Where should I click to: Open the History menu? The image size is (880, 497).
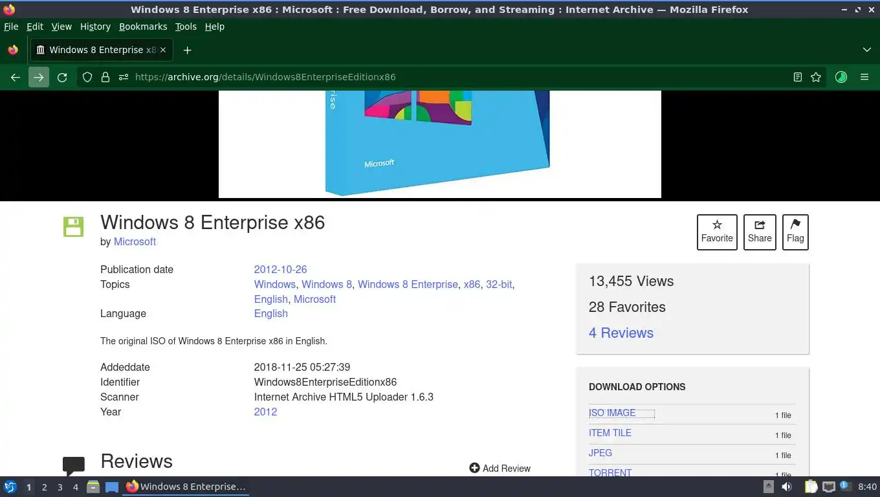pos(95,27)
